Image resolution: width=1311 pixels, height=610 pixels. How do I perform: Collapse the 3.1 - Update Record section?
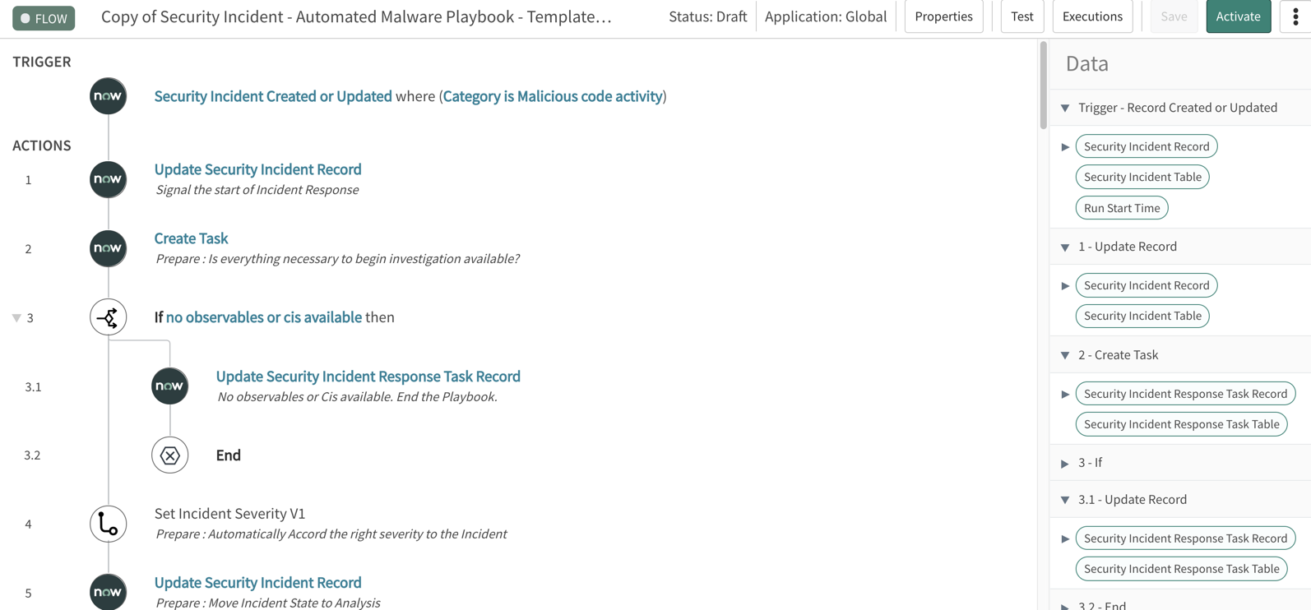[1065, 500]
